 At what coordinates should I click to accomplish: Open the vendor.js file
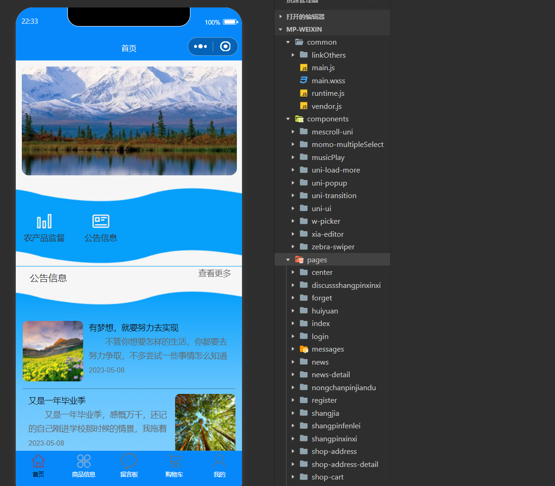[x=326, y=107]
